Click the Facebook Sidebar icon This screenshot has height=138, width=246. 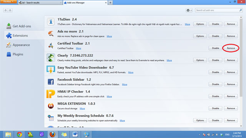(51, 82)
